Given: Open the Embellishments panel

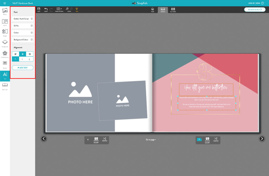Looking at the screenshot, I should 5,54.
